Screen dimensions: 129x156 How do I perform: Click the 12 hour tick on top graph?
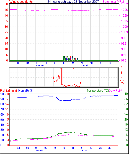click(x=64, y=63)
